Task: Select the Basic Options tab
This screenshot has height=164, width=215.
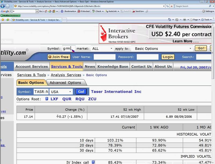Action: (x=31, y=83)
